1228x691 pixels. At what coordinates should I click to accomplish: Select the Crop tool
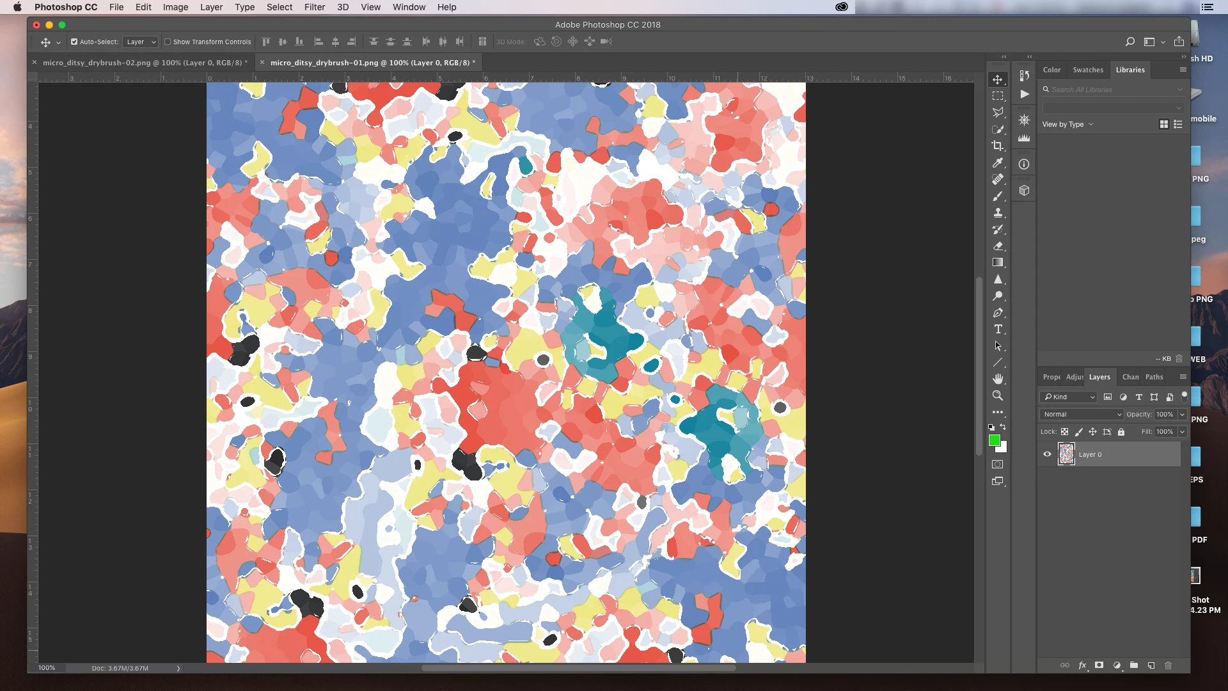(997, 146)
